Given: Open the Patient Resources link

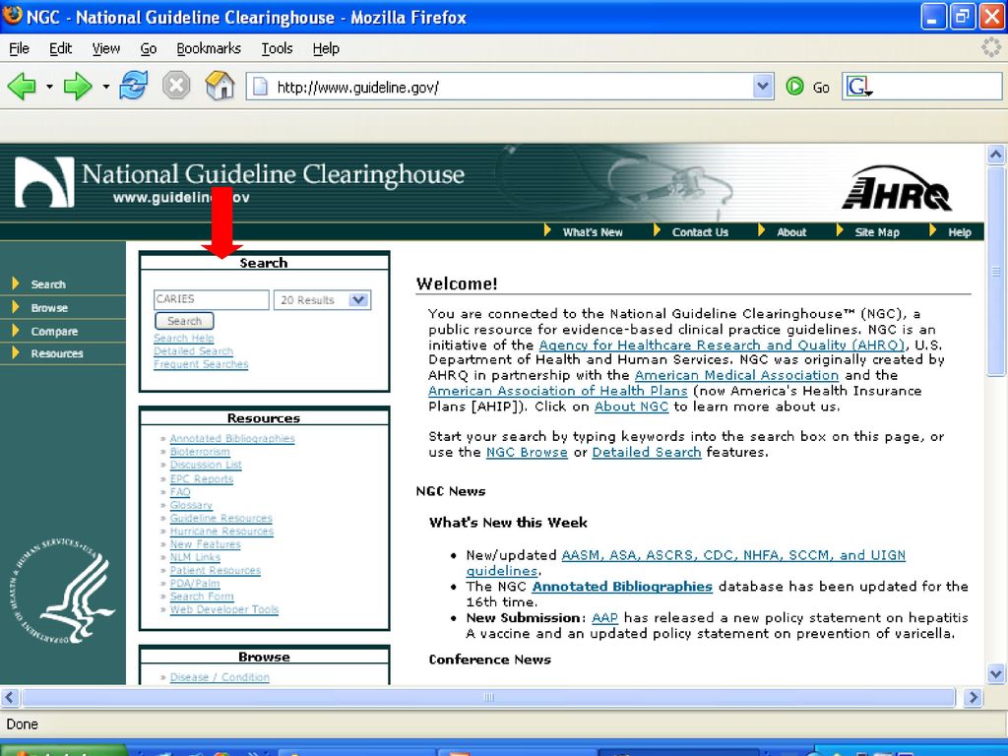Looking at the screenshot, I should 216,570.
